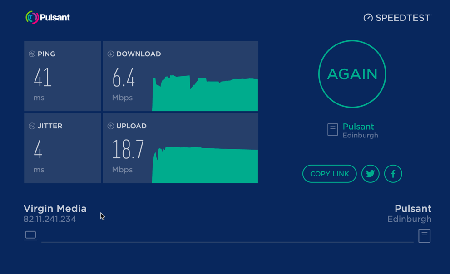The image size is (450, 274).
Task: Click the jitter wave icon
Action: 32,126
